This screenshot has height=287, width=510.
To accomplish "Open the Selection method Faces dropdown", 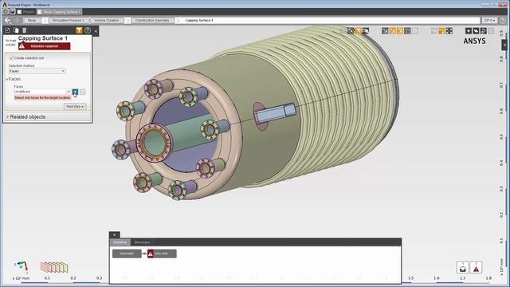I will coord(37,71).
